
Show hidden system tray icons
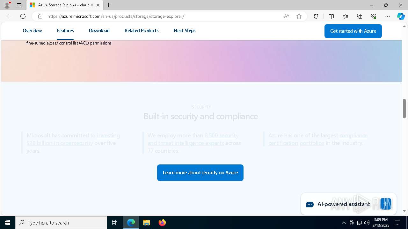(344, 223)
